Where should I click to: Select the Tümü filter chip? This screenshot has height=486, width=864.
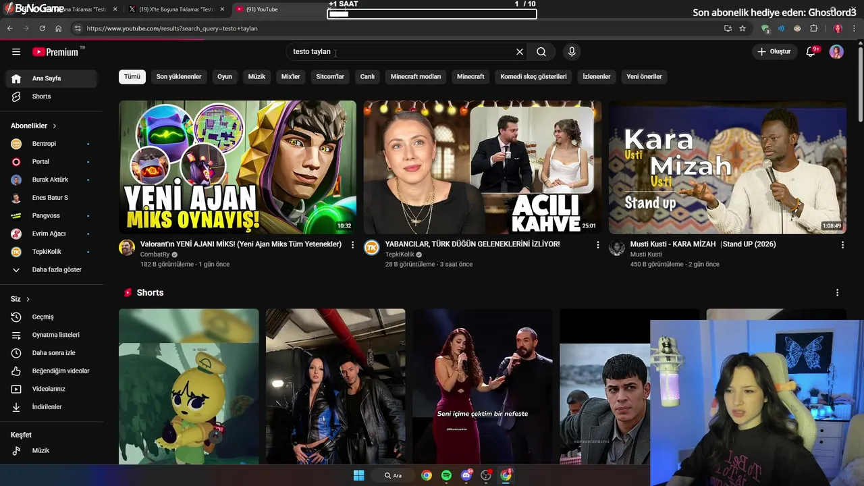click(x=132, y=76)
